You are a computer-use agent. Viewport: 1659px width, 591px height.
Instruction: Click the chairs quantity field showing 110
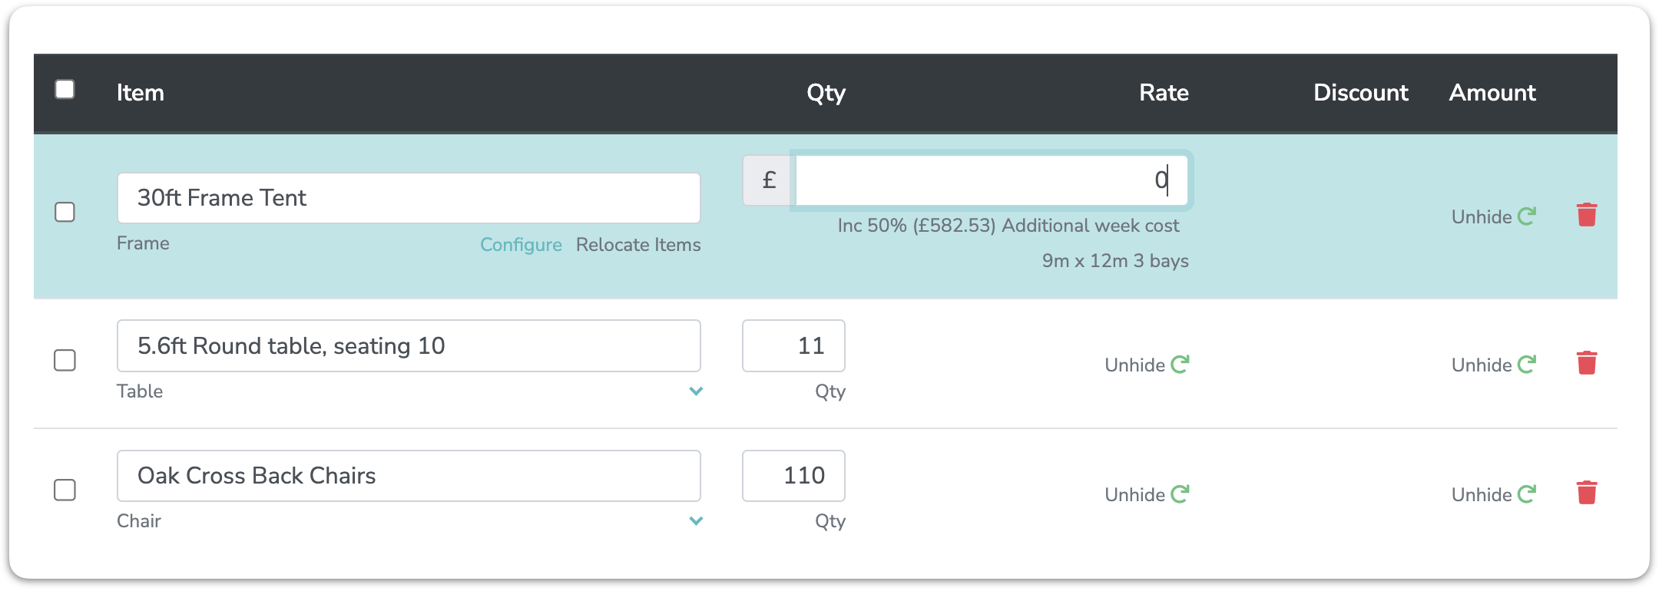[793, 476]
